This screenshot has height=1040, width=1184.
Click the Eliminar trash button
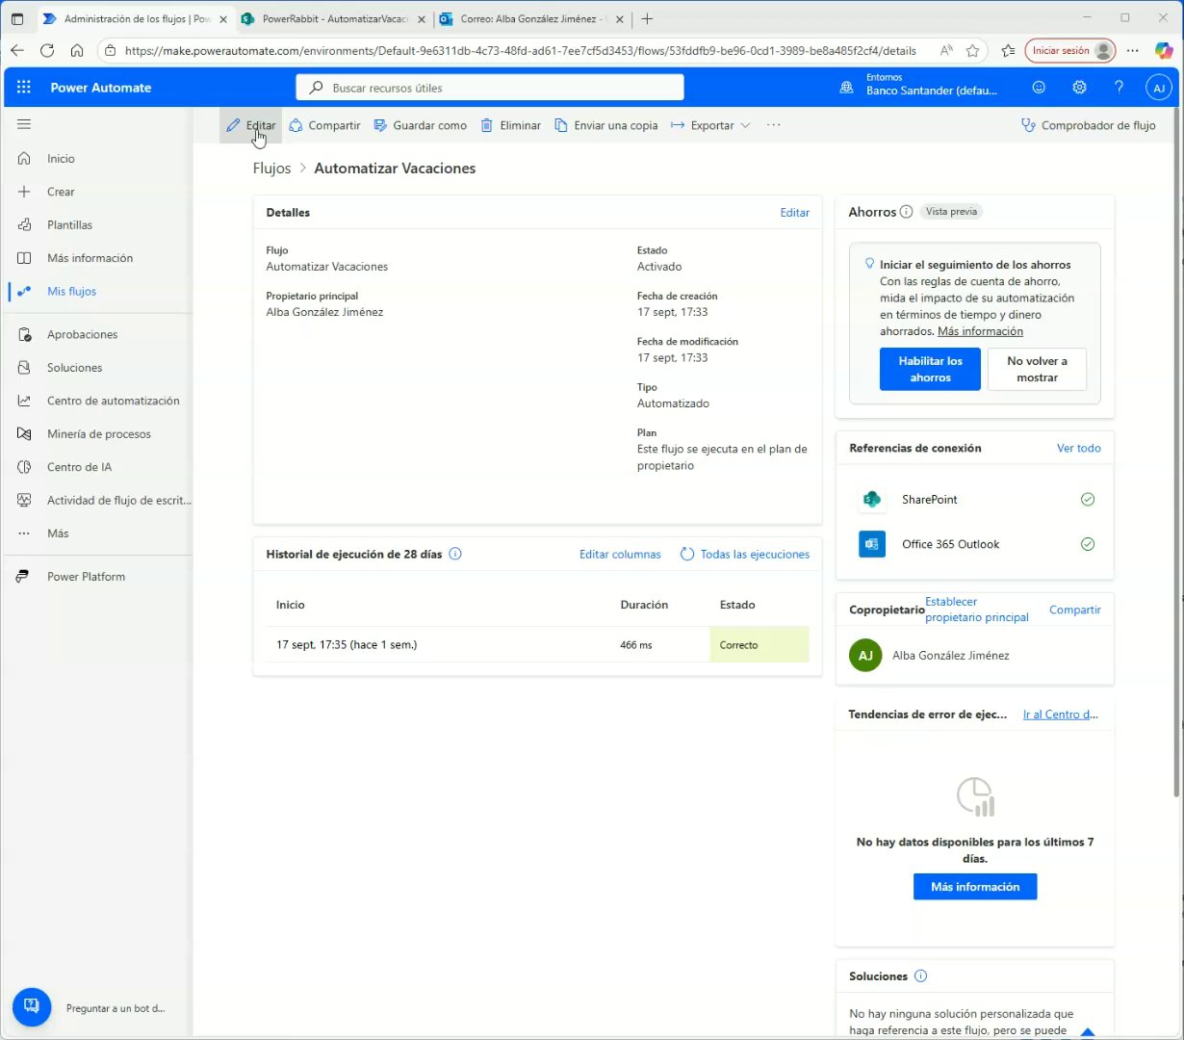pyautogui.click(x=510, y=125)
